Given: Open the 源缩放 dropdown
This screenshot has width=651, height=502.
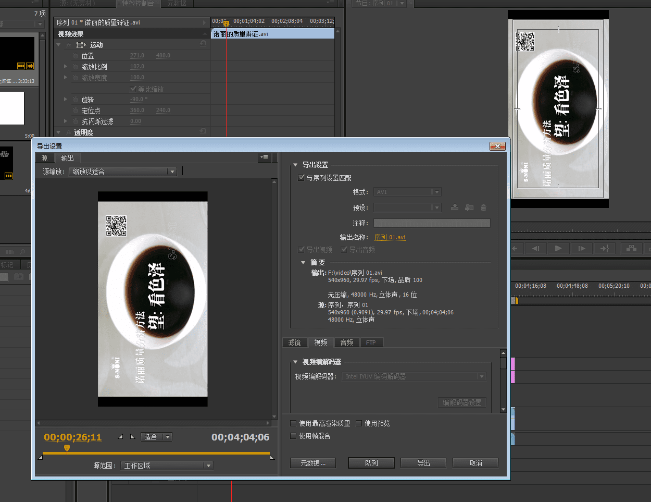Looking at the screenshot, I should click(123, 172).
